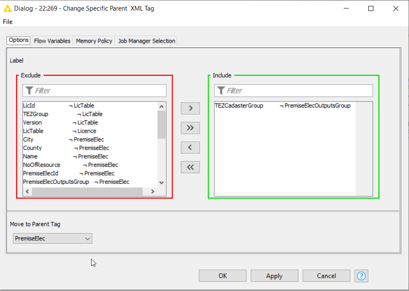This screenshot has width=409, height=291.
Task: Cancel the dialog
Action: (x=326, y=276)
